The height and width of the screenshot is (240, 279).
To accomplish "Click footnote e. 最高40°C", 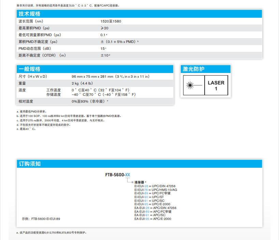I will (x=26, y=129).
